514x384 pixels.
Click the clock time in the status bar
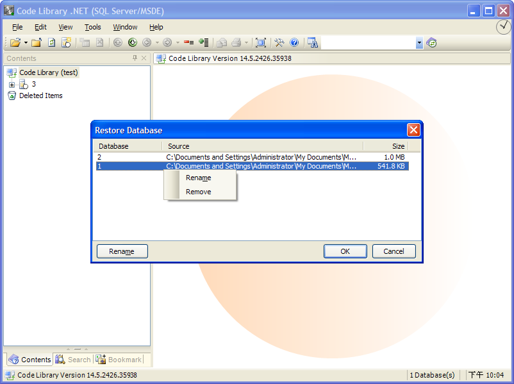[486, 375]
